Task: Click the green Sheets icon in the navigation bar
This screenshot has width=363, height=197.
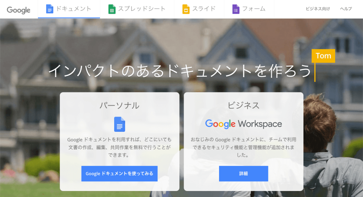Action: click(x=112, y=9)
